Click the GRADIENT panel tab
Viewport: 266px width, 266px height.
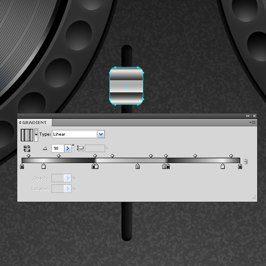click(x=35, y=122)
